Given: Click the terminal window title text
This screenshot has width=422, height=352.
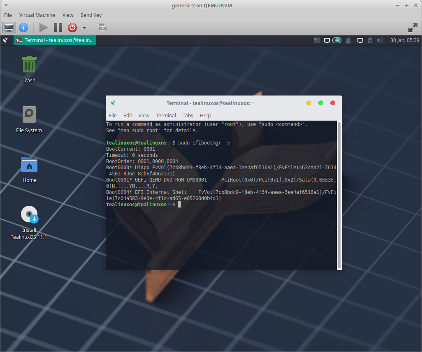Looking at the screenshot, I should pos(210,103).
